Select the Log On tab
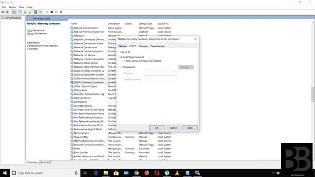Viewport: 315px width, 177px height. pos(132,46)
